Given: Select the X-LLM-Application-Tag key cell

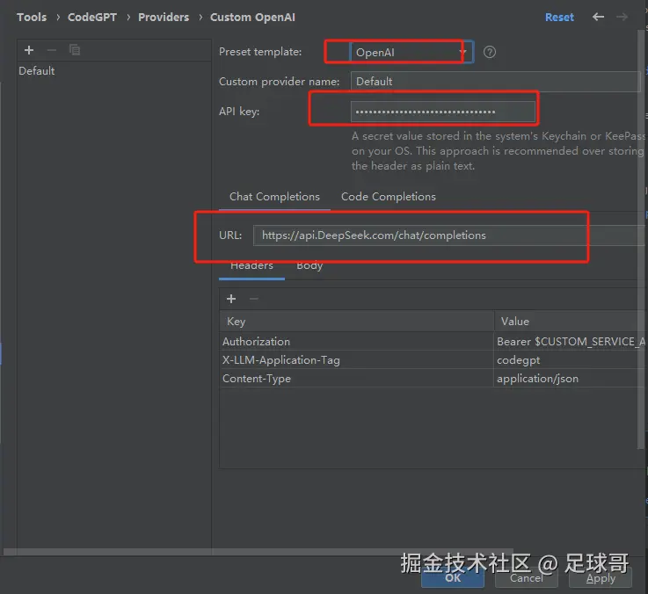Looking at the screenshot, I should pos(357,359).
